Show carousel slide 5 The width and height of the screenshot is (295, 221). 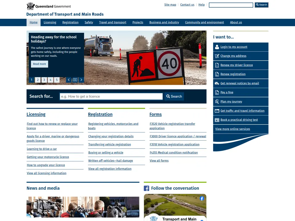tap(57, 80)
